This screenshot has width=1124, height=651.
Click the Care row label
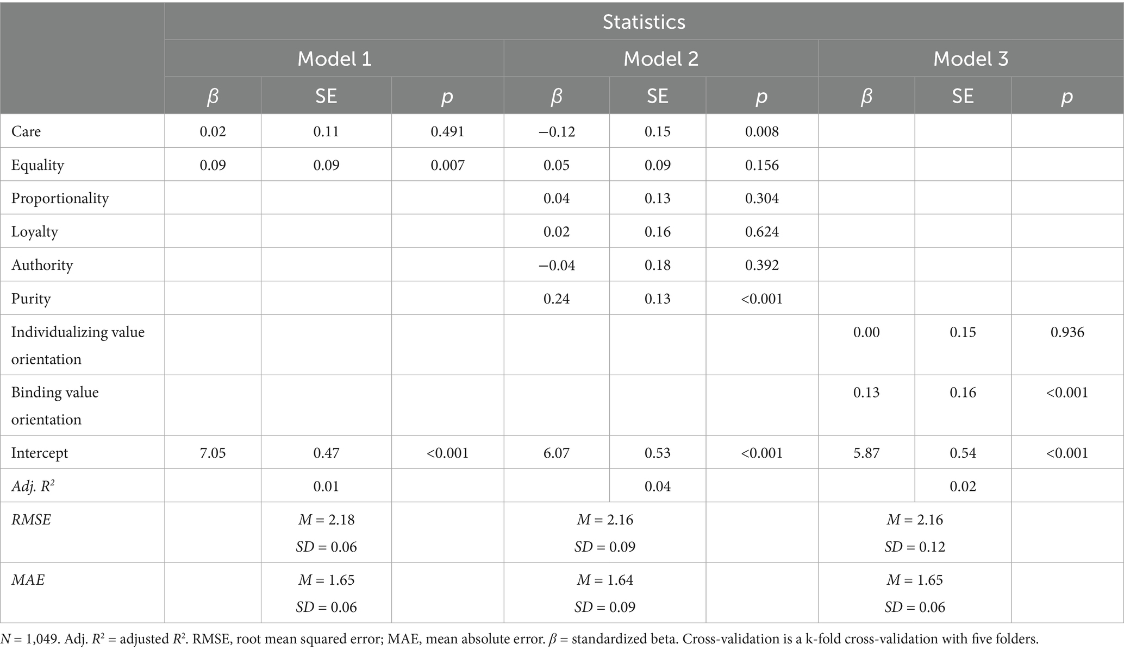point(26,131)
